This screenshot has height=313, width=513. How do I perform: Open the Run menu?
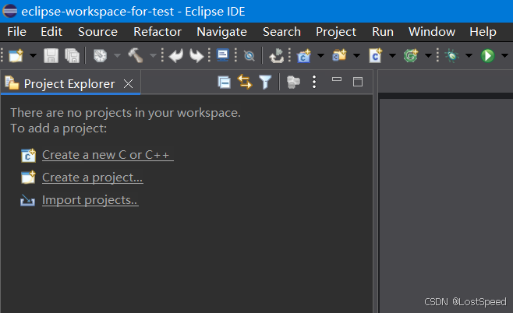tap(383, 32)
